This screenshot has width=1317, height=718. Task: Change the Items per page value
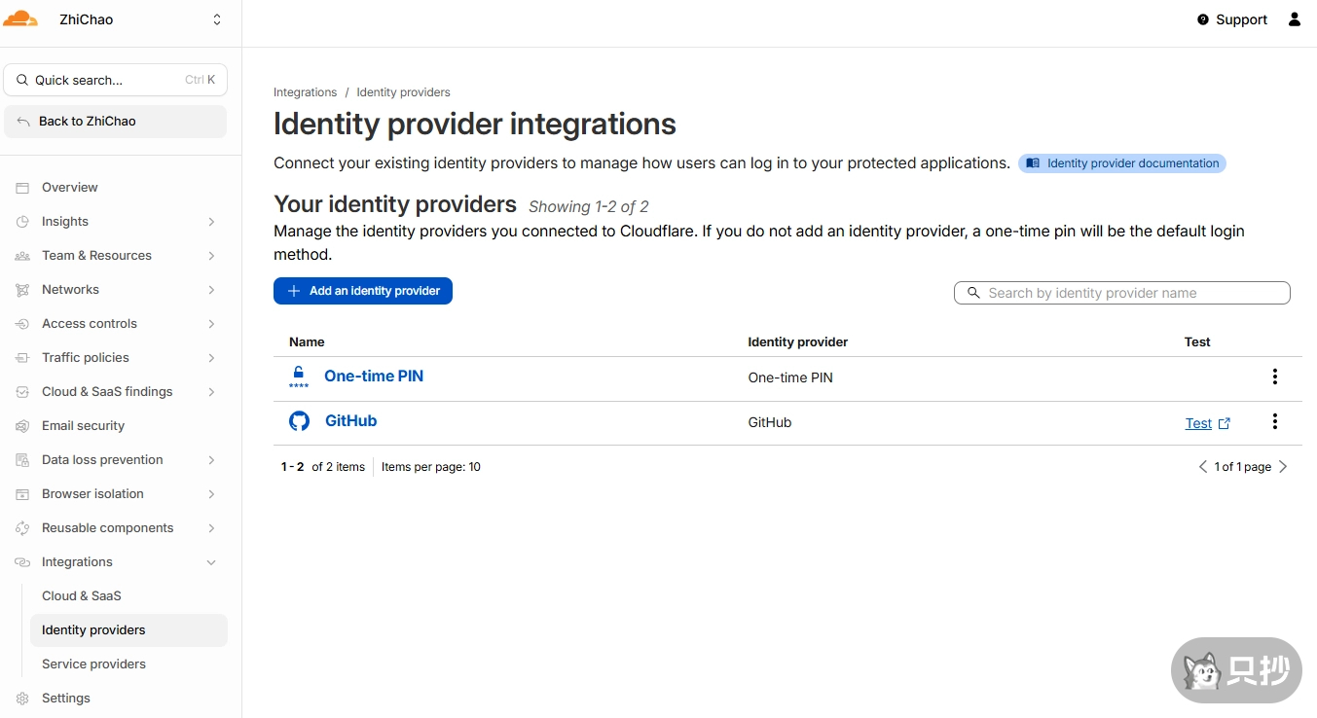coord(431,467)
